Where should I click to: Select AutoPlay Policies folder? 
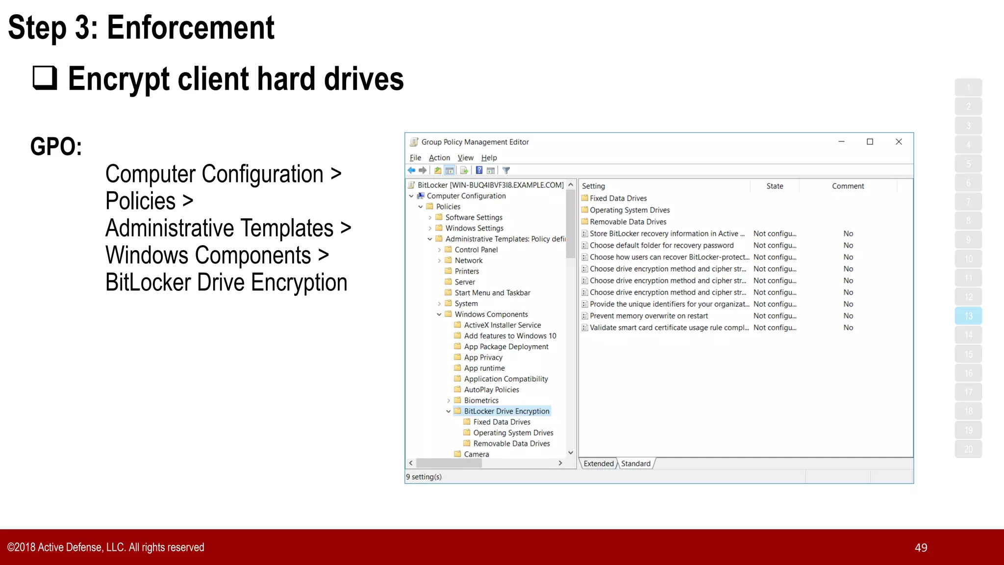(x=491, y=390)
